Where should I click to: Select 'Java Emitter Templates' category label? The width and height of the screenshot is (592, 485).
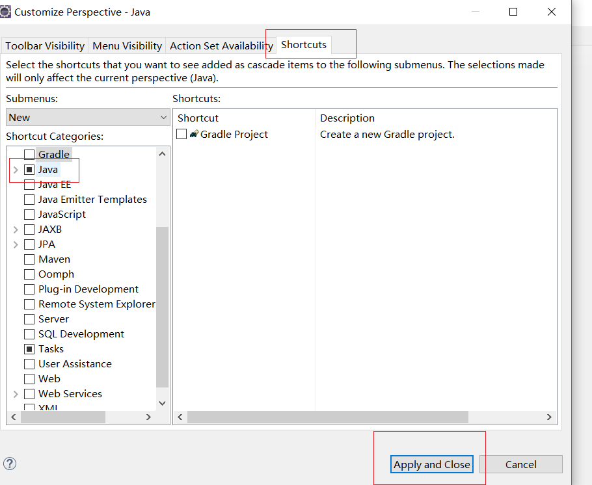[x=92, y=200]
